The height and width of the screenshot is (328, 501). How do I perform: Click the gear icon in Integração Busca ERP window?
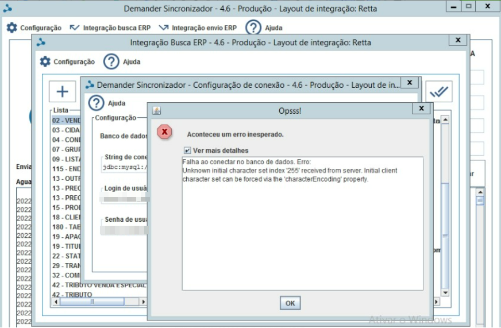pos(45,61)
